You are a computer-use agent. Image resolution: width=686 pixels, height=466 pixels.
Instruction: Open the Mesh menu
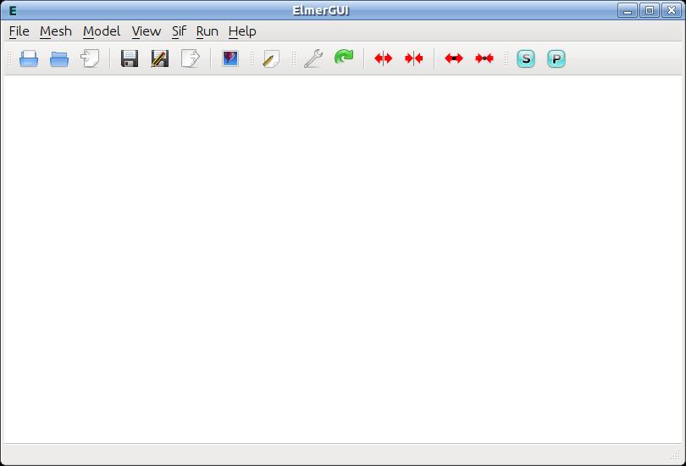click(56, 31)
